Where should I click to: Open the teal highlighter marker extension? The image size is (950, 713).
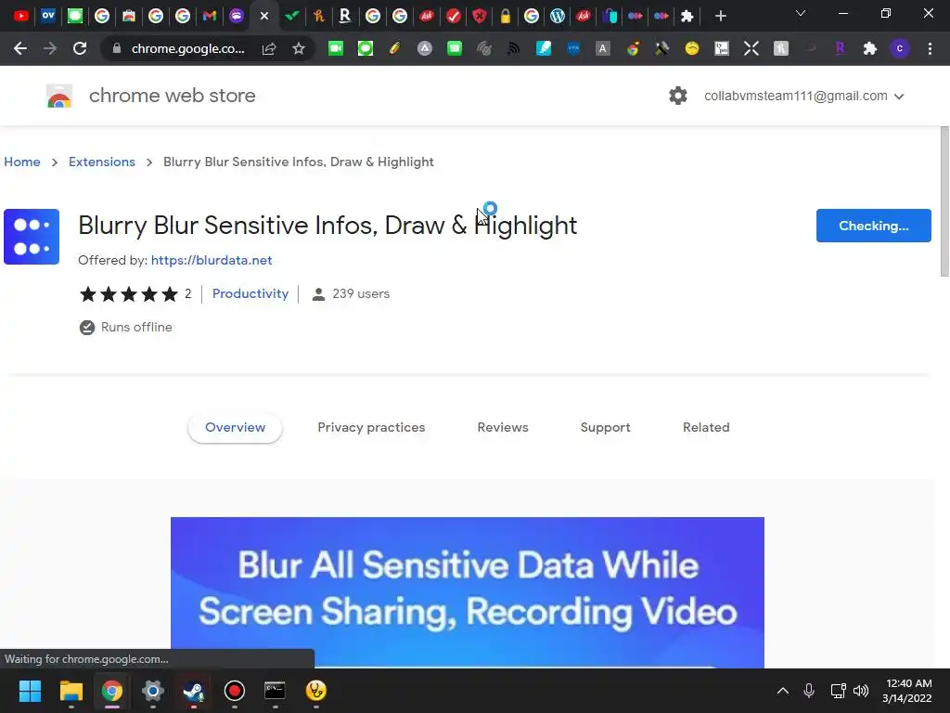(544, 48)
